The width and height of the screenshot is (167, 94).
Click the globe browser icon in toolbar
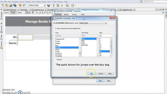(49, 5)
